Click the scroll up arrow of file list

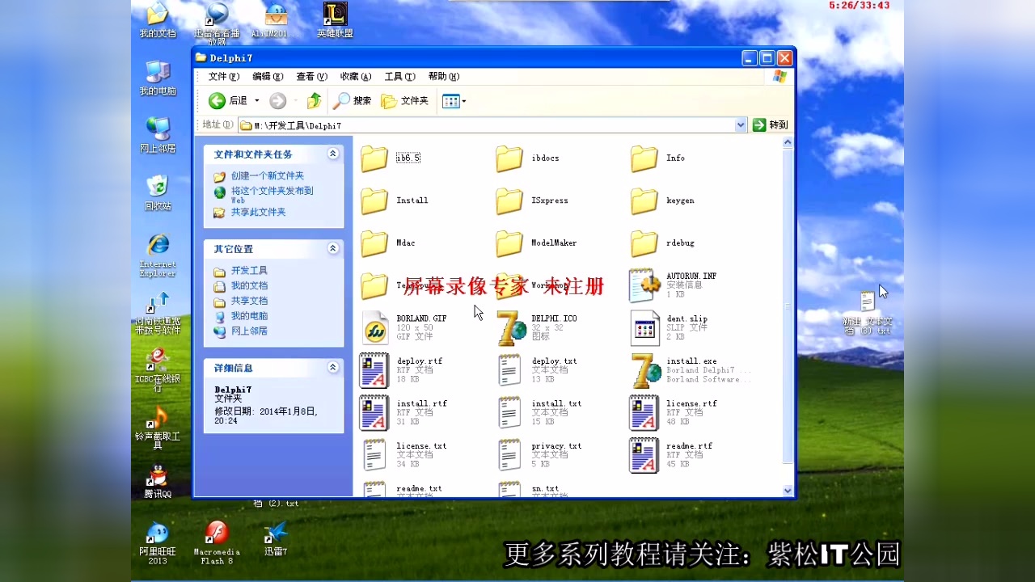click(788, 142)
